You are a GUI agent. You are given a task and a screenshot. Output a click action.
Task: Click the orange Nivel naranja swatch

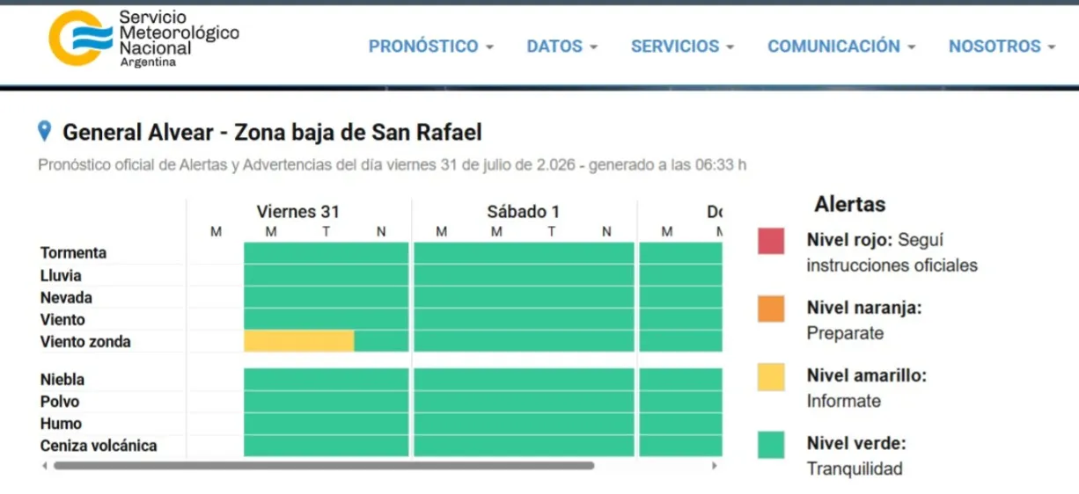pyautogui.click(x=771, y=309)
